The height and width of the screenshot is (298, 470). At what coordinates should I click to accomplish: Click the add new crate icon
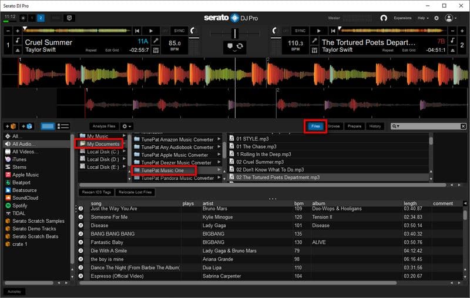click(11, 126)
